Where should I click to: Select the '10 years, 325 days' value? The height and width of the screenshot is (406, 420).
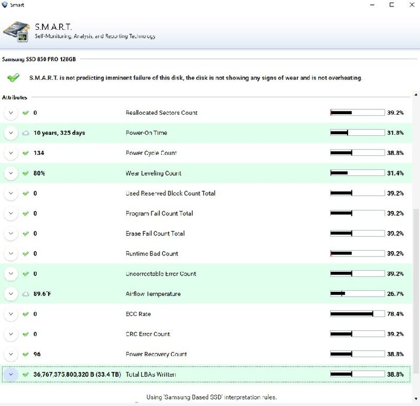59,133
